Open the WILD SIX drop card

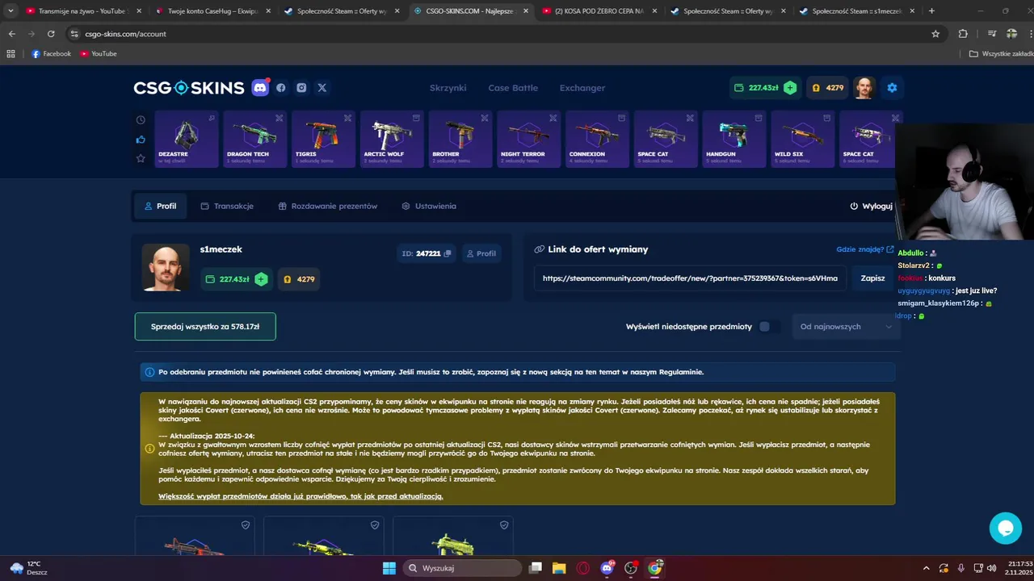[x=803, y=139]
